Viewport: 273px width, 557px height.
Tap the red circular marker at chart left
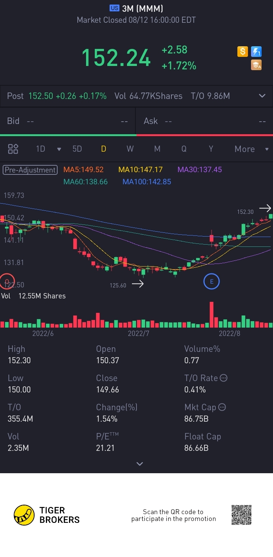[x=7, y=281]
